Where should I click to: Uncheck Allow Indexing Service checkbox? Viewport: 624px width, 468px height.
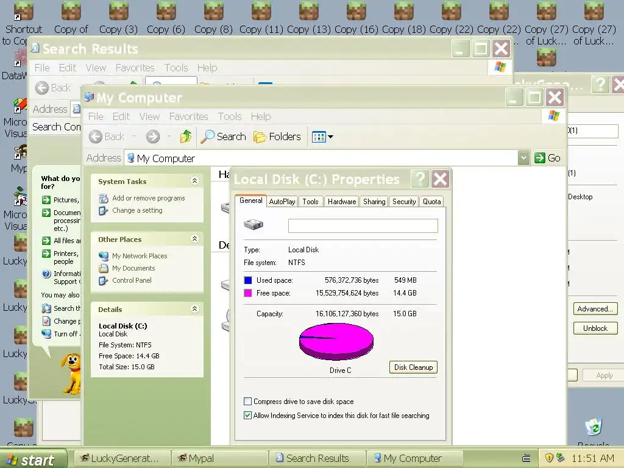tap(247, 415)
